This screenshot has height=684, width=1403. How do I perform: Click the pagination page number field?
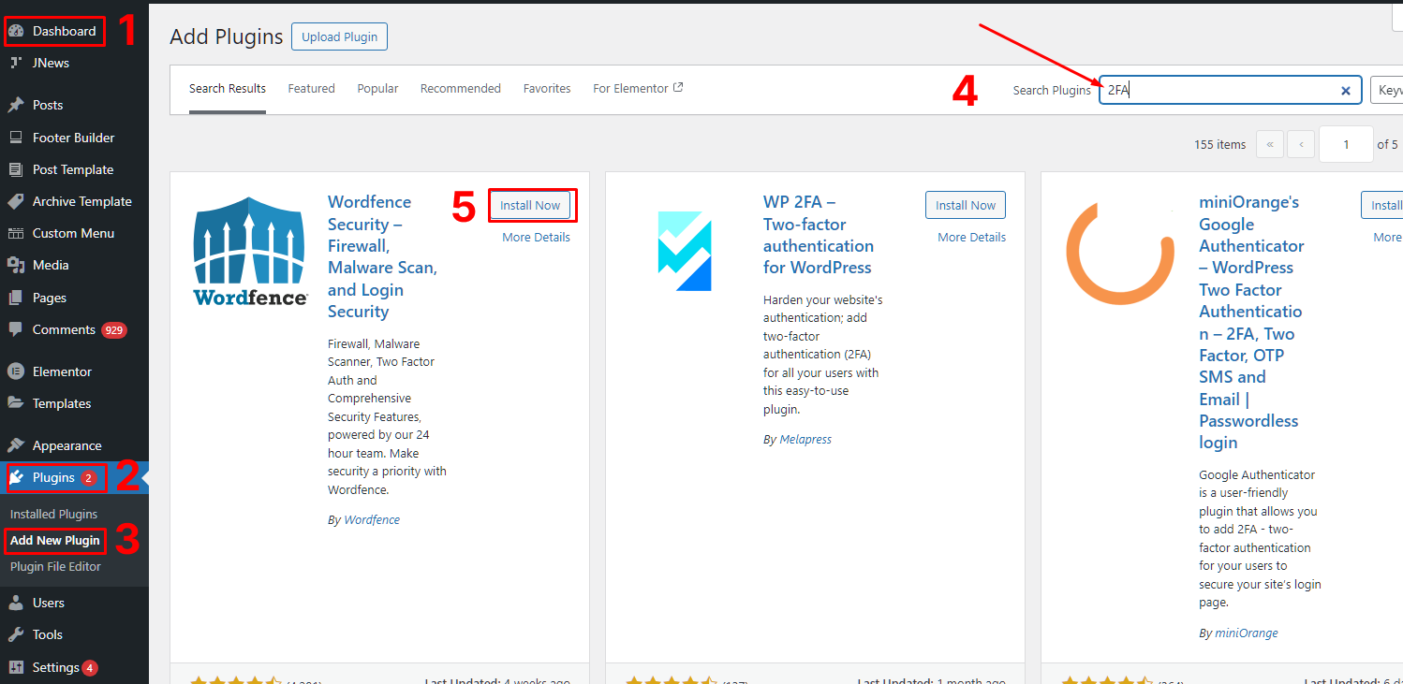pyautogui.click(x=1346, y=144)
